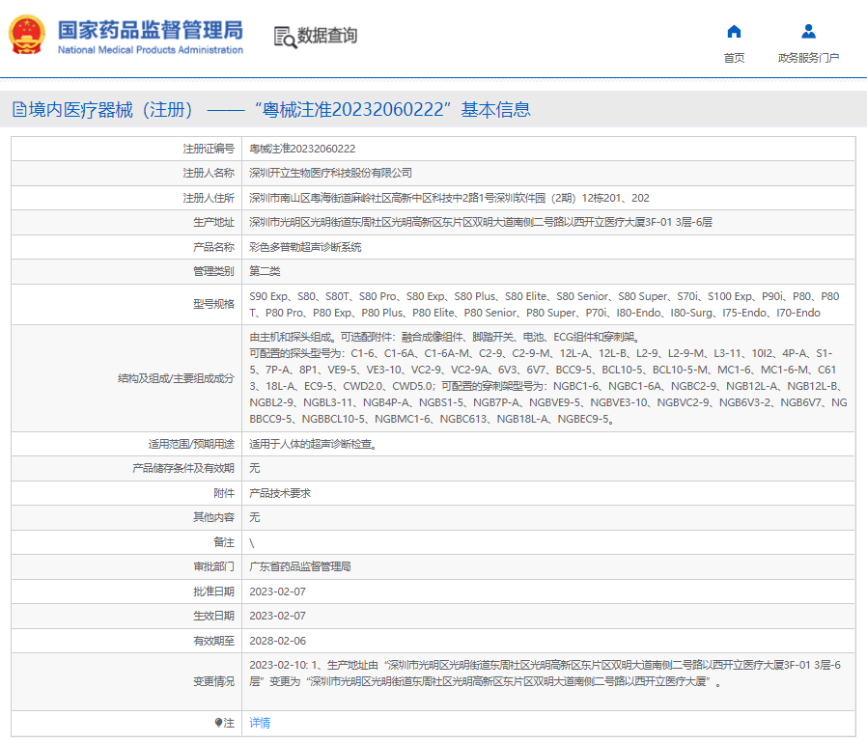
Task: Click the 注 marker icon at bottom
Action: [218, 723]
